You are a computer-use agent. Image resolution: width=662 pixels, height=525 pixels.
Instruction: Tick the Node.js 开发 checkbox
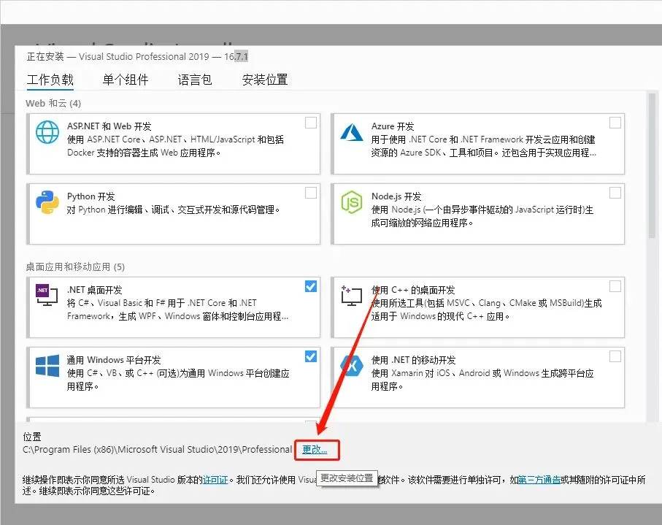615,193
